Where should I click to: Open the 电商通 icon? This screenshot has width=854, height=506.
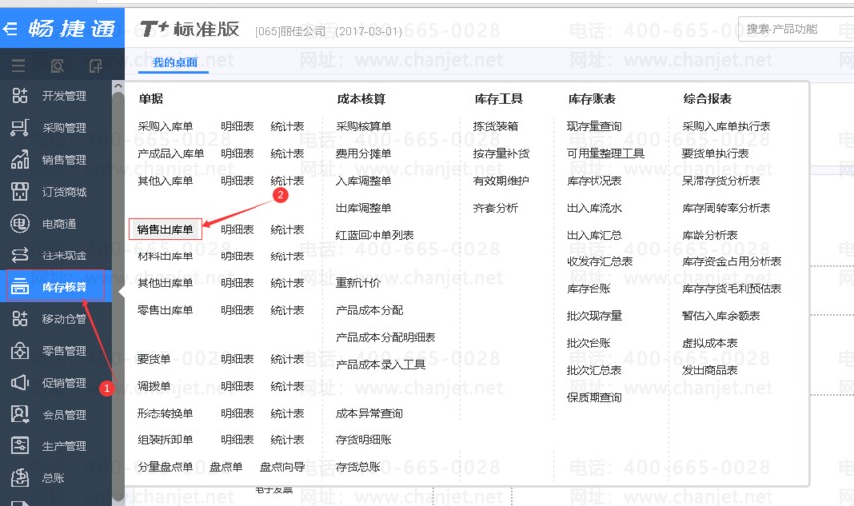click(20, 224)
